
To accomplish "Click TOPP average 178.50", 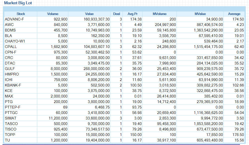I will 238,135.
